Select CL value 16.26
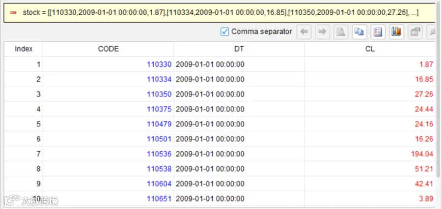Image resolution: width=442 pixels, height=209 pixels. click(x=424, y=139)
